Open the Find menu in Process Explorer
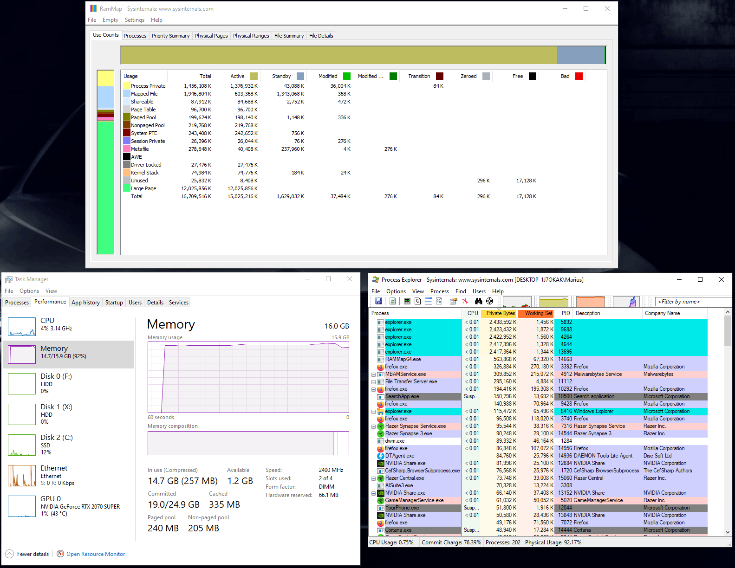 pyautogui.click(x=461, y=291)
